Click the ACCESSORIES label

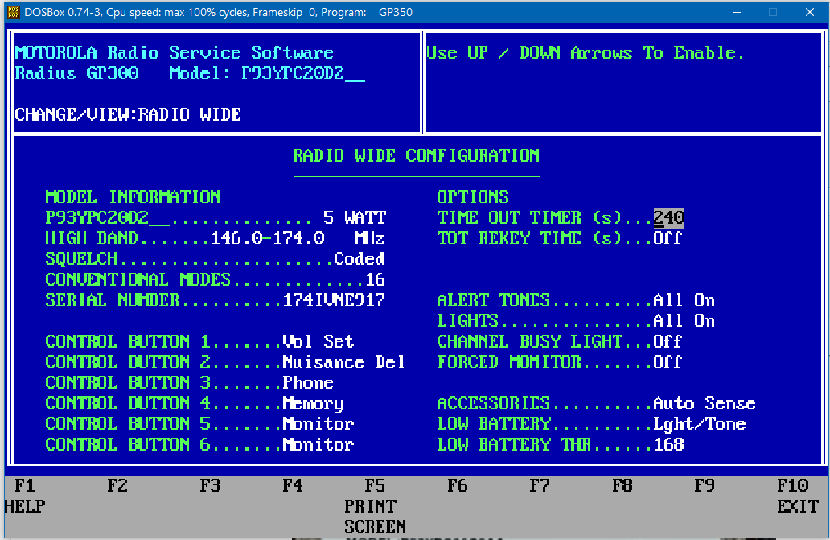coord(493,403)
